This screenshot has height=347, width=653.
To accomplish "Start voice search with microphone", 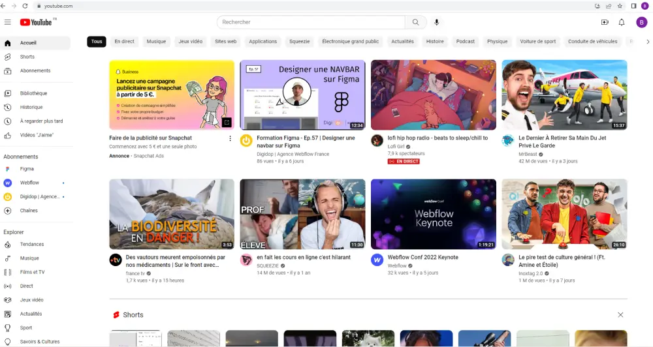I will tap(436, 22).
